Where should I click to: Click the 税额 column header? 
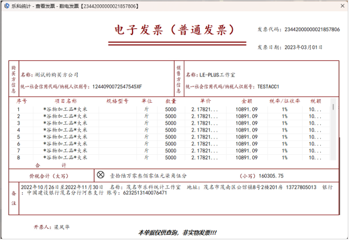(316, 101)
